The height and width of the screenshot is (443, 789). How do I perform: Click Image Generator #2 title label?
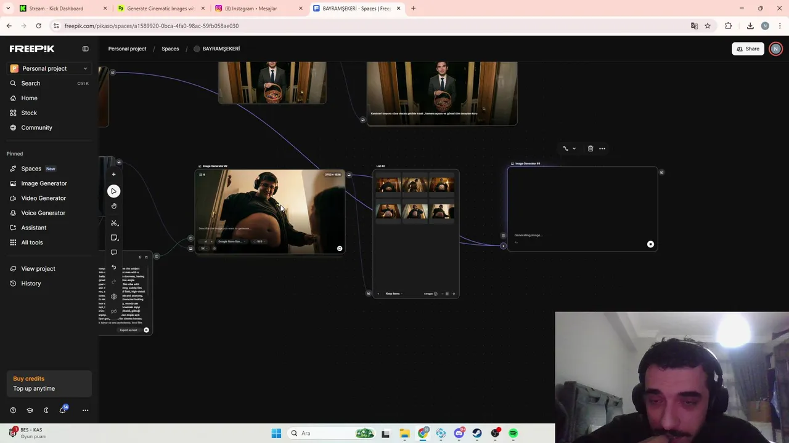pos(215,166)
